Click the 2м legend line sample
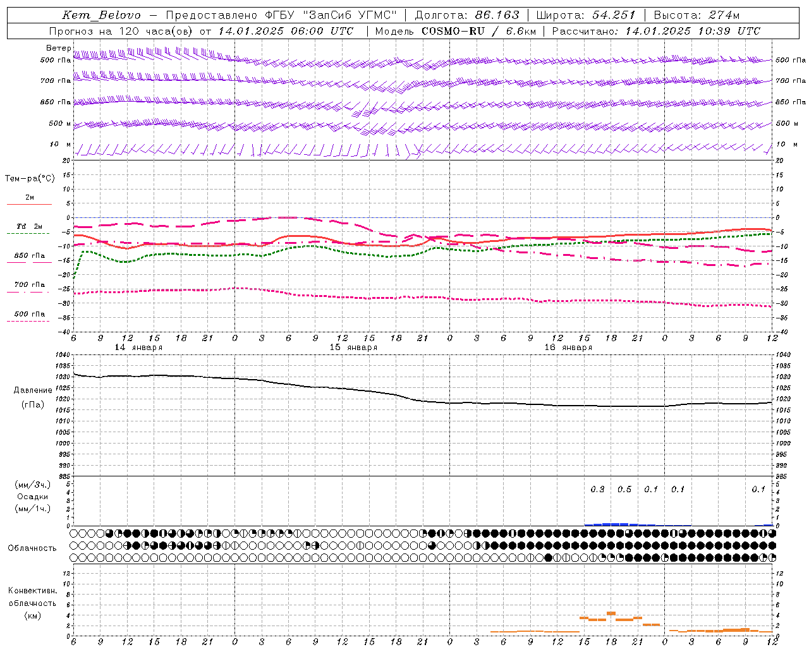This screenshot has height=647, width=809. tap(29, 204)
